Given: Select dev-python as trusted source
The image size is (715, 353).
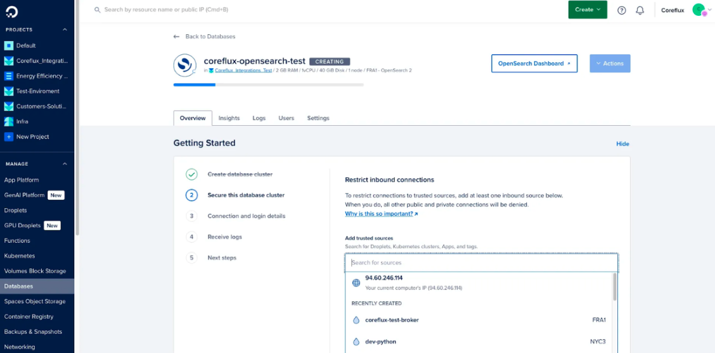Looking at the screenshot, I should click(479, 342).
